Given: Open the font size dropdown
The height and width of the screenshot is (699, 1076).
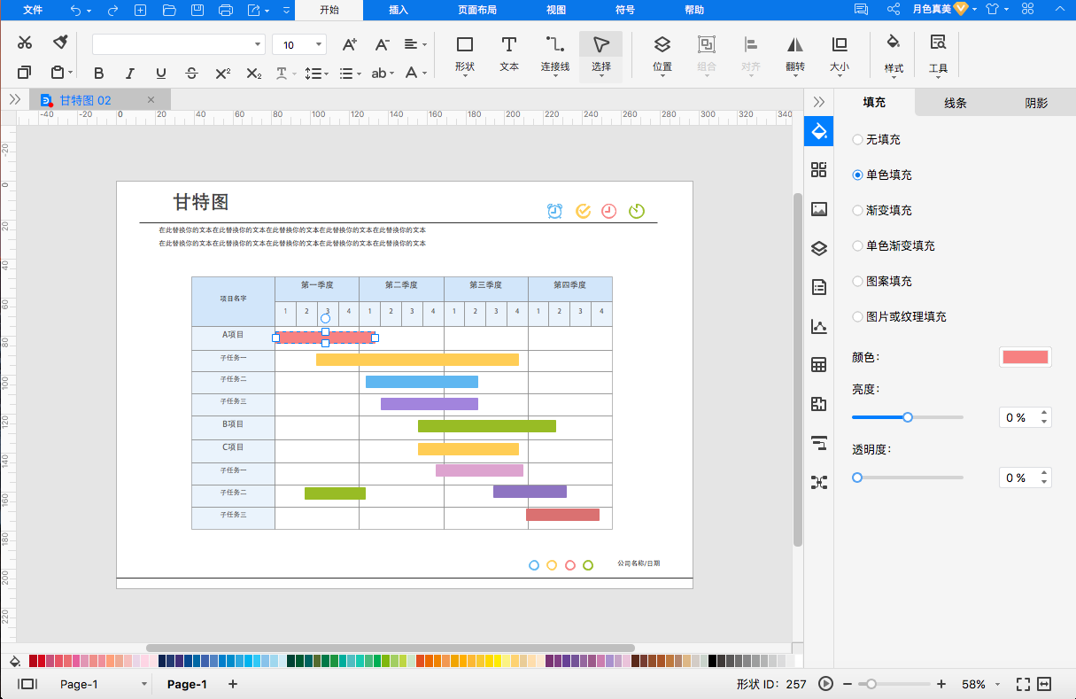Looking at the screenshot, I should coord(320,44).
